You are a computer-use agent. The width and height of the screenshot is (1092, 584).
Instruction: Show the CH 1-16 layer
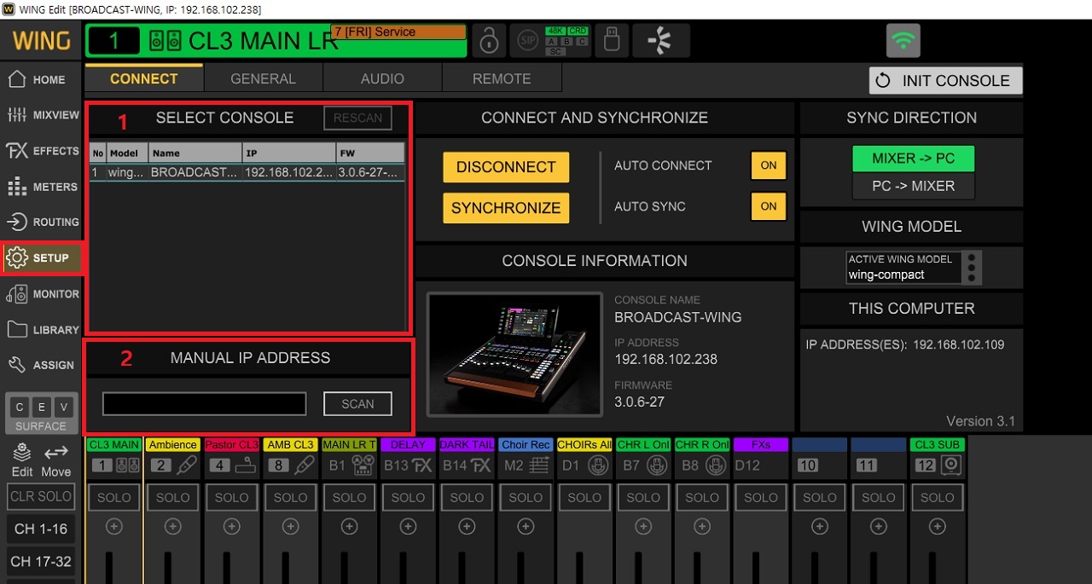(x=41, y=529)
